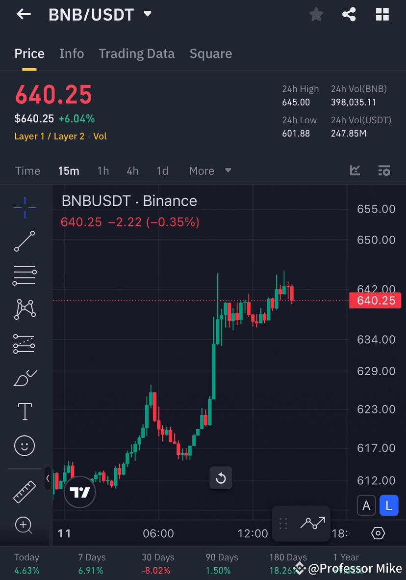
Task: Enable log scale with the L button
Action: click(x=389, y=505)
